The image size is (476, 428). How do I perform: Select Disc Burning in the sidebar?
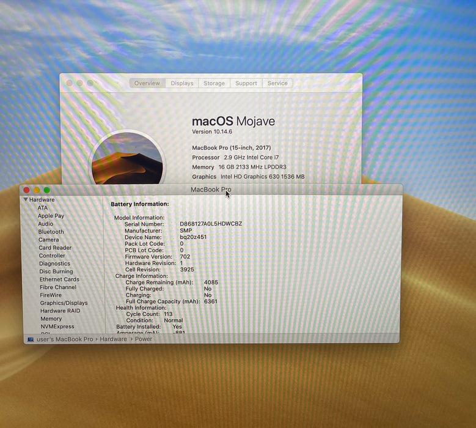[x=56, y=271]
